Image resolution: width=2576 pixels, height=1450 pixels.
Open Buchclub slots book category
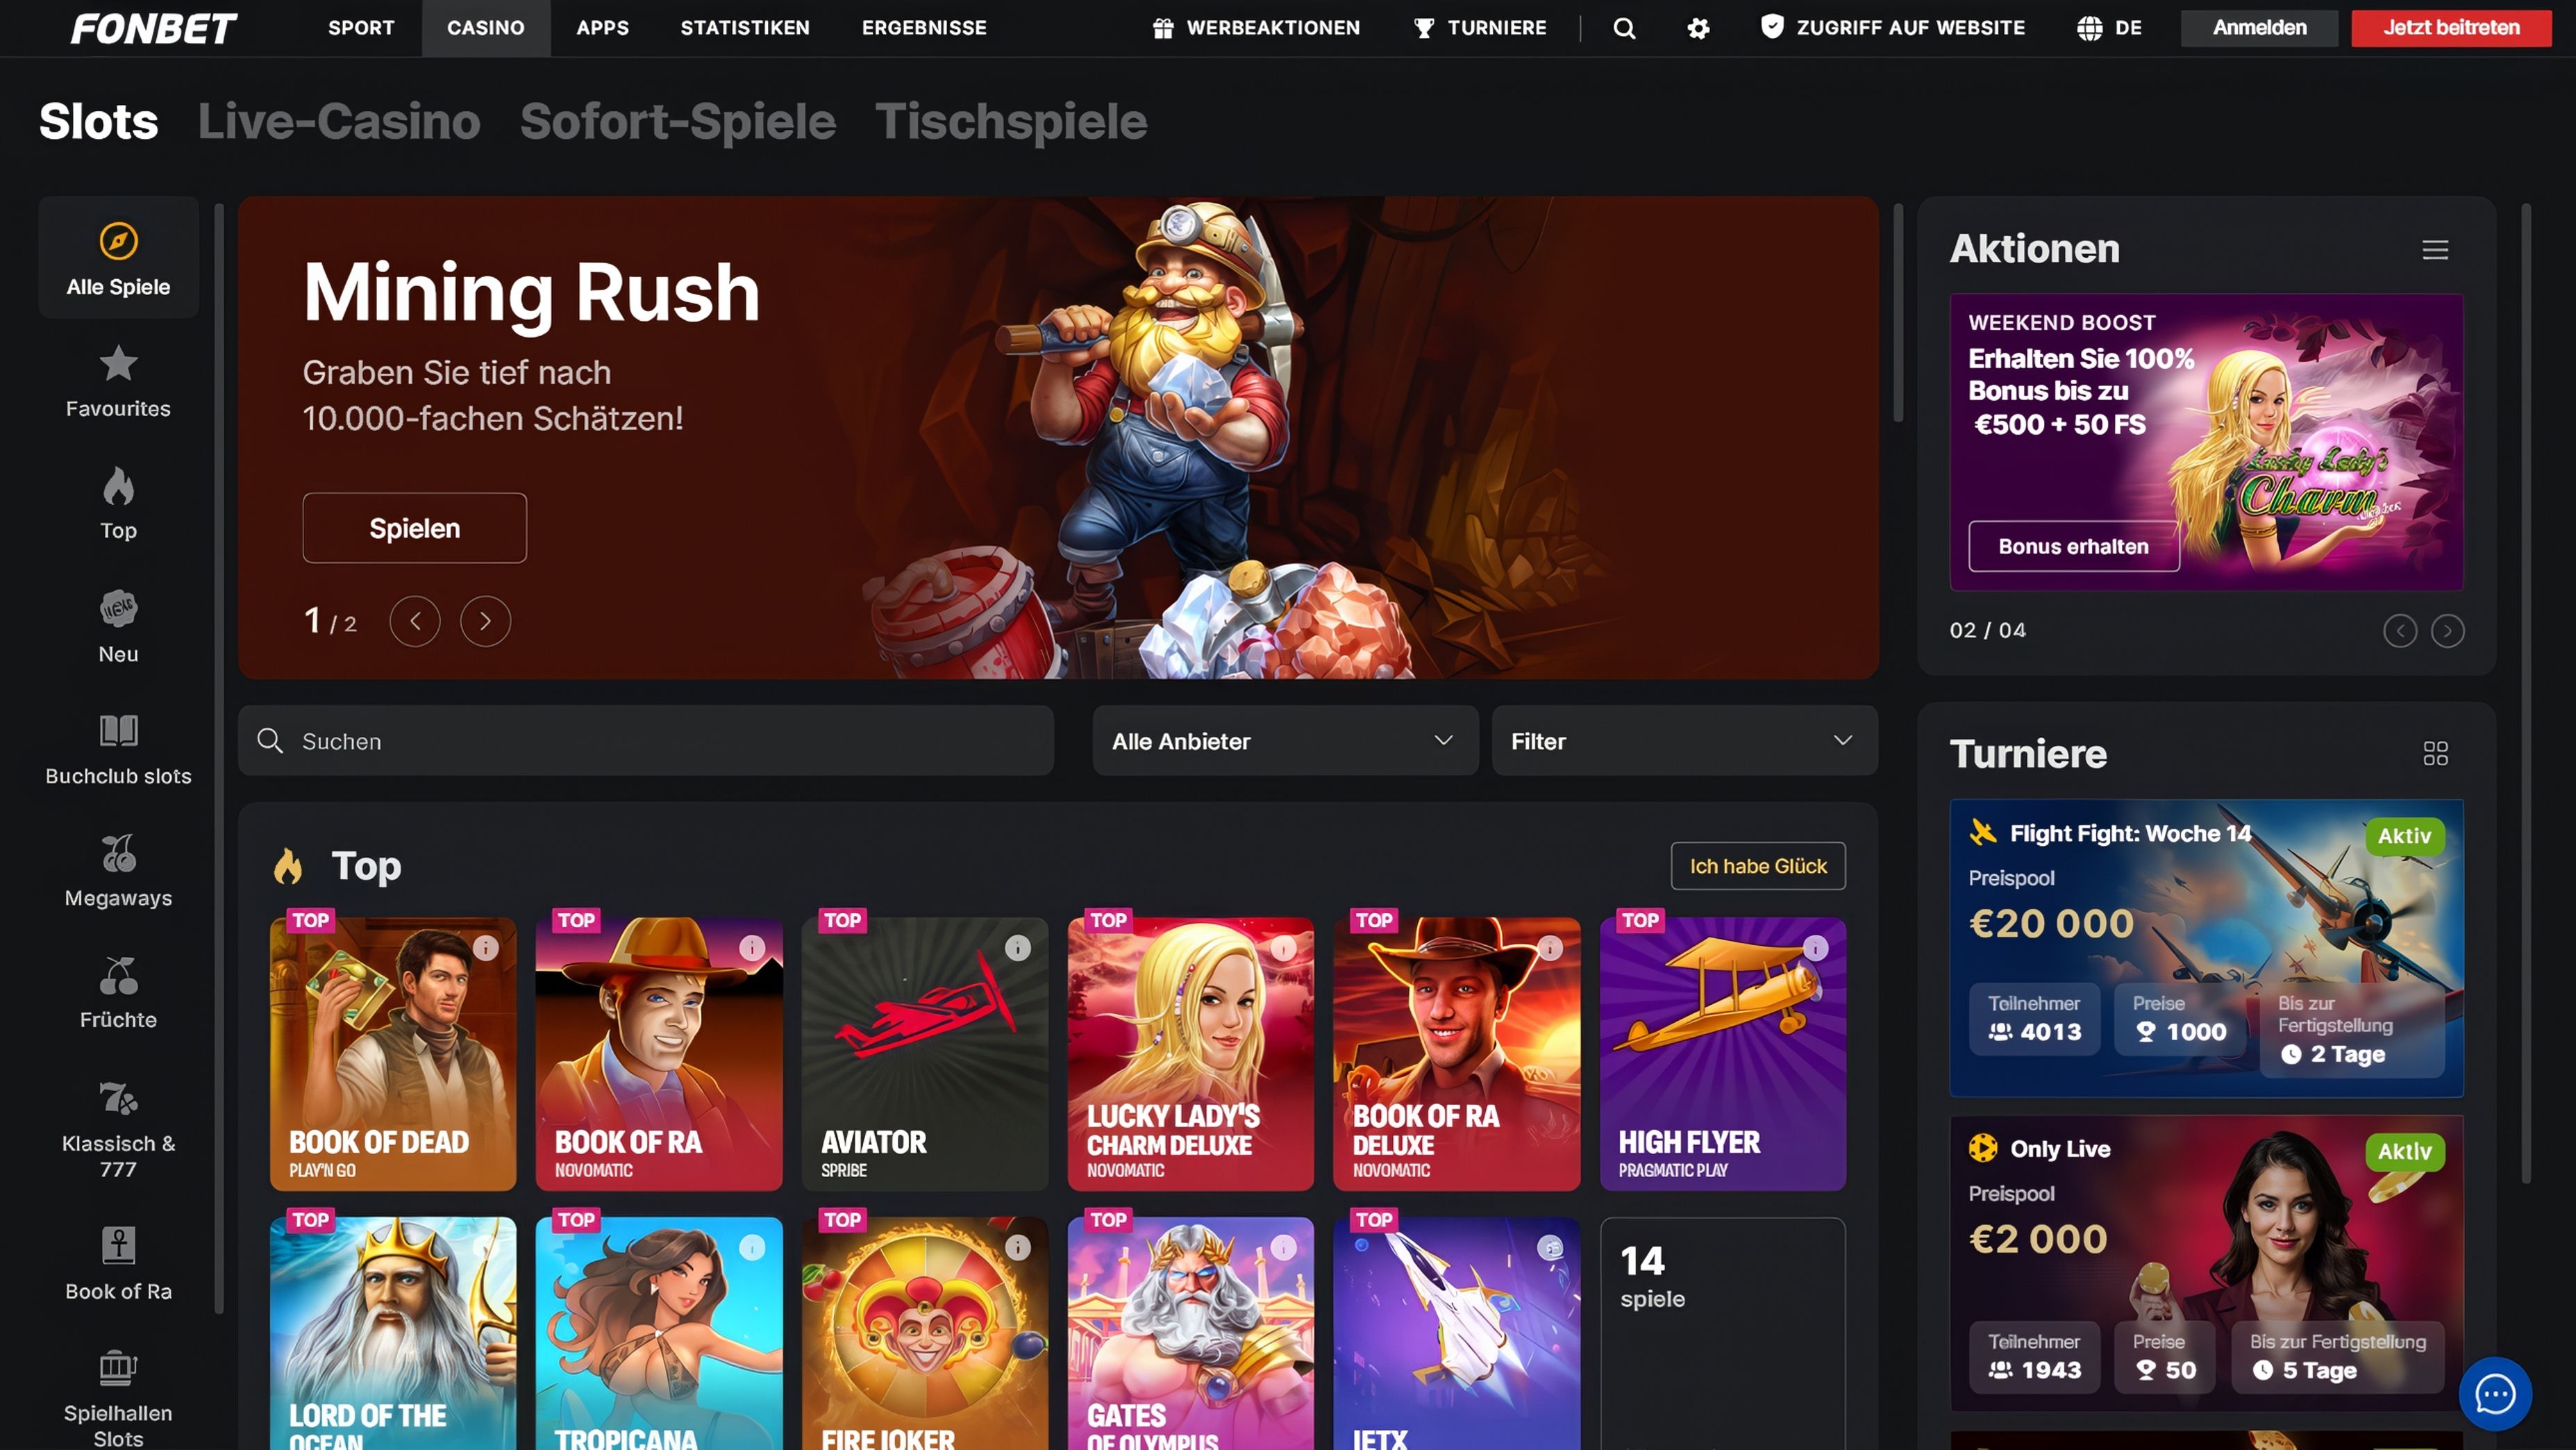point(118,749)
